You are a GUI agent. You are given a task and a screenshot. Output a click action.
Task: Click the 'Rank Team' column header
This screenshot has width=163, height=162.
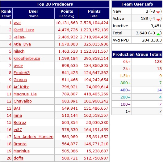[6, 13]
